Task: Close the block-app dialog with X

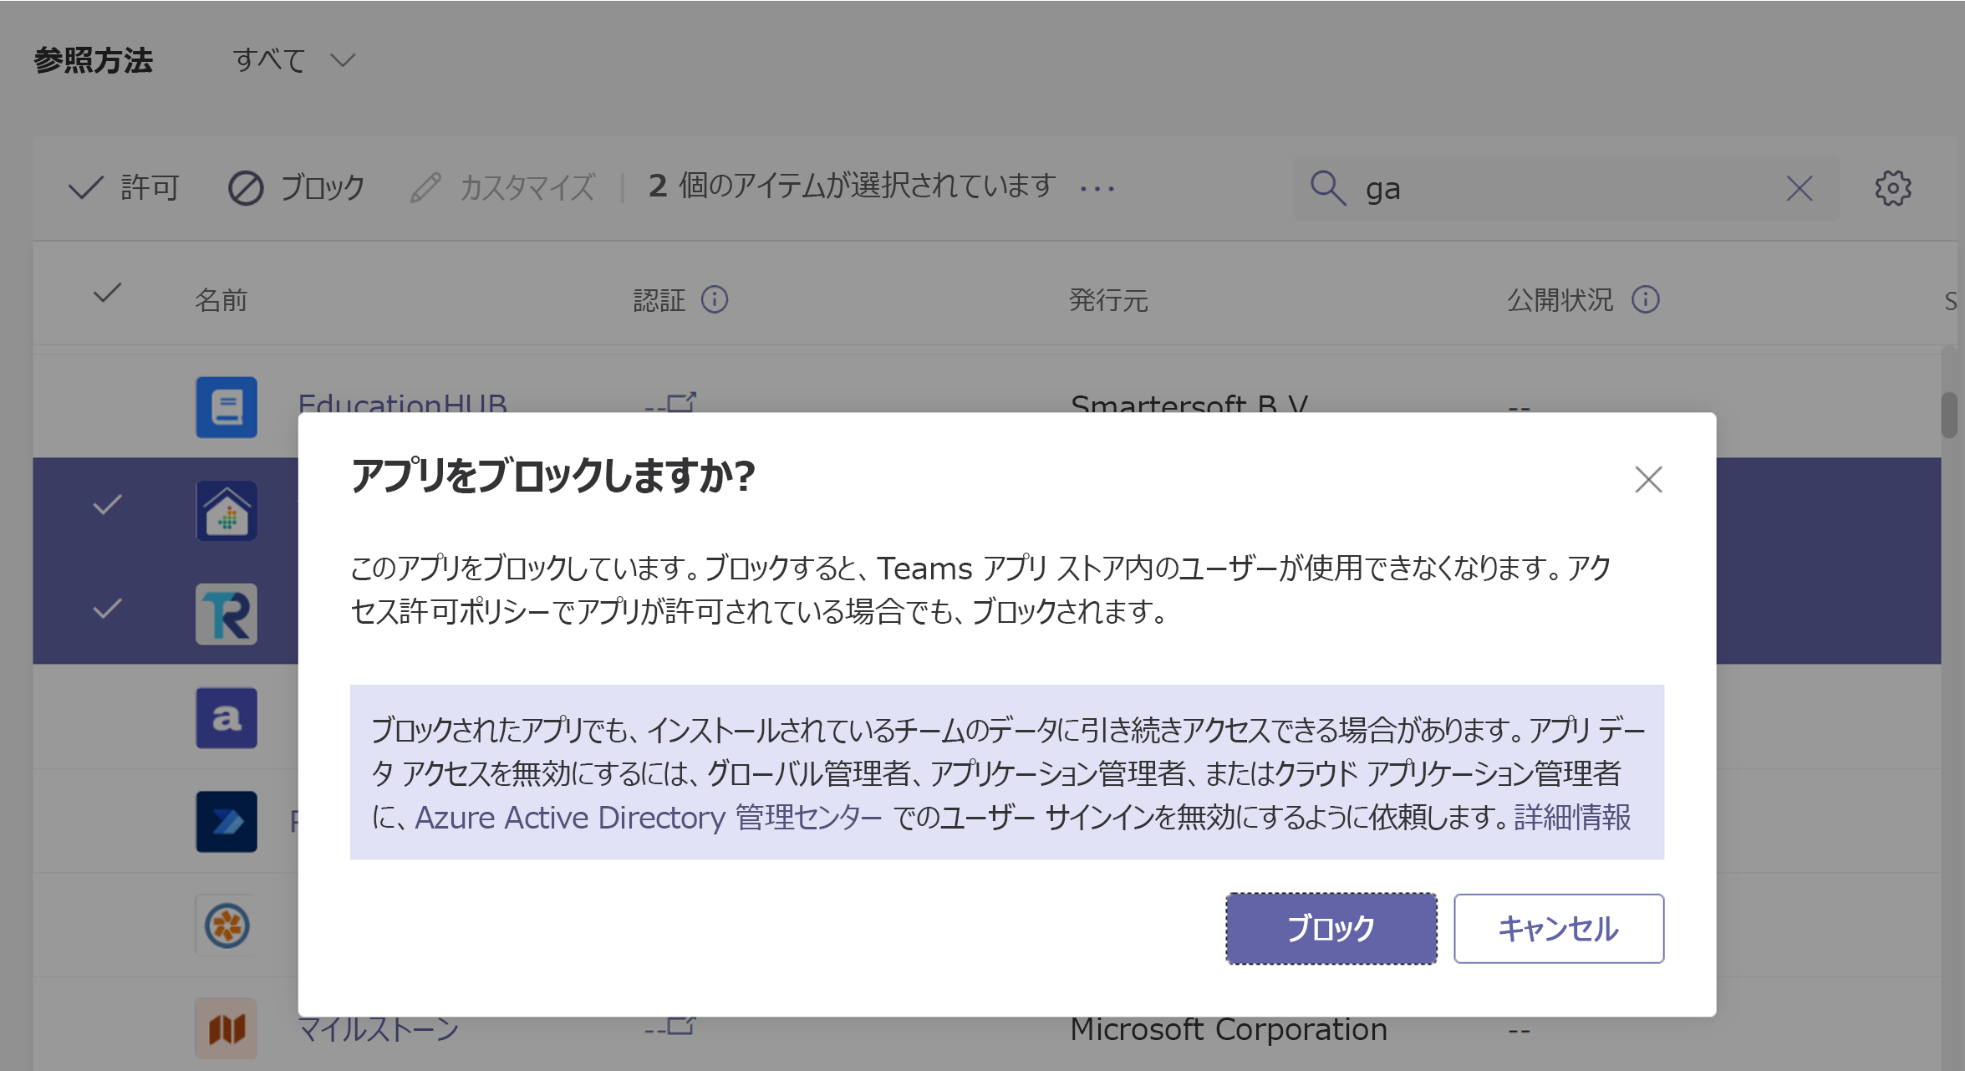Action: (1648, 480)
